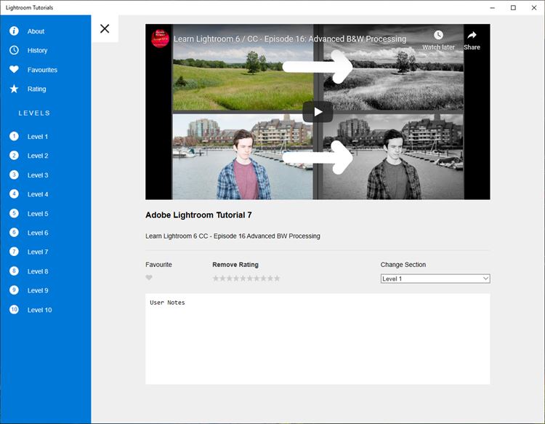Open Level 10 from the sidebar
Image resolution: width=545 pixels, height=424 pixels.
tap(39, 310)
